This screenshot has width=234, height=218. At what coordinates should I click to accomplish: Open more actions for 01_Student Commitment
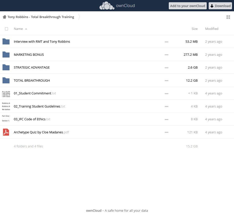[167, 94]
